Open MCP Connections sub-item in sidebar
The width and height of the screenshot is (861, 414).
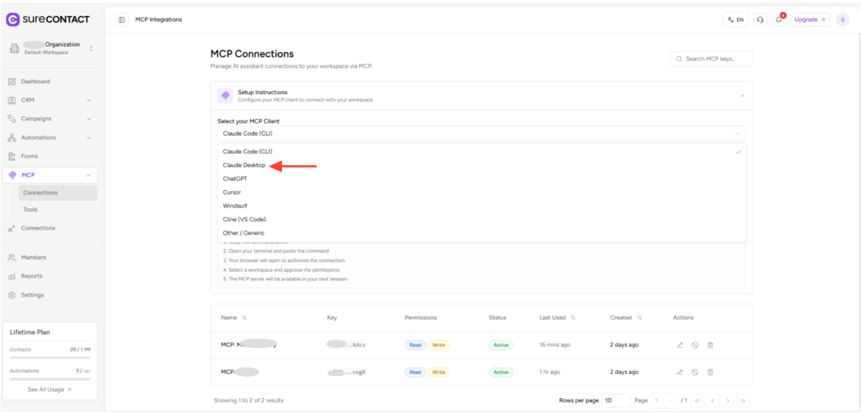tap(58, 193)
